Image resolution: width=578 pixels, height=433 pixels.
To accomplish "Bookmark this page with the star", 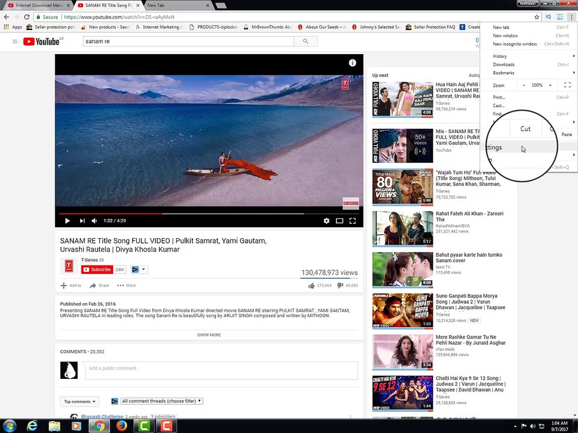I will (x=536, y=17).
